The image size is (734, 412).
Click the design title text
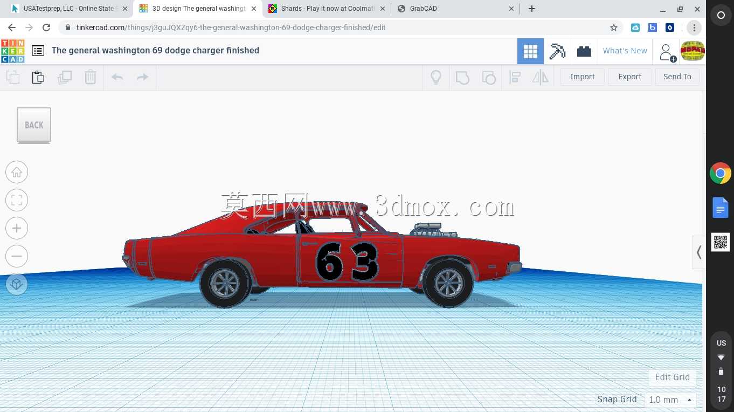155,50
